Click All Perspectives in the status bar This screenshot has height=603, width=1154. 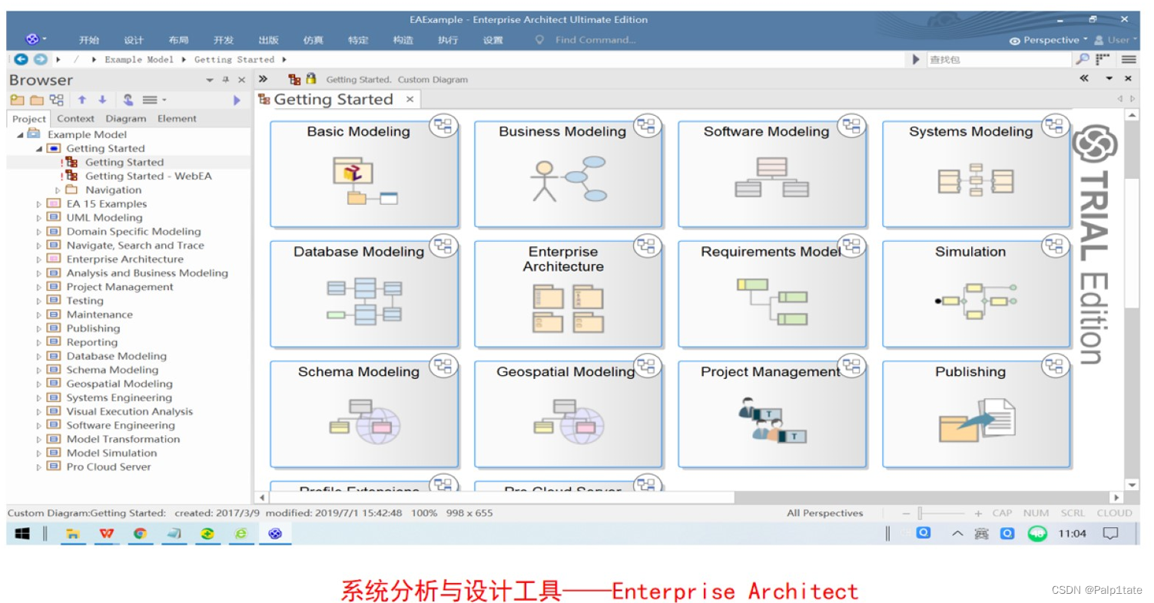[x=824, y=513]
